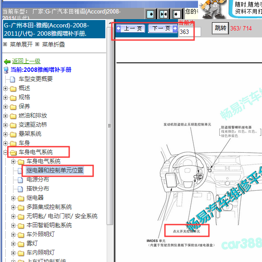Image resolution: width=262 pixels, height=262 pixels.
Task: Click the 发动机防盗锁止无钥匙控制单元 label
Action: pyautogui.click(x=187, y=124)
